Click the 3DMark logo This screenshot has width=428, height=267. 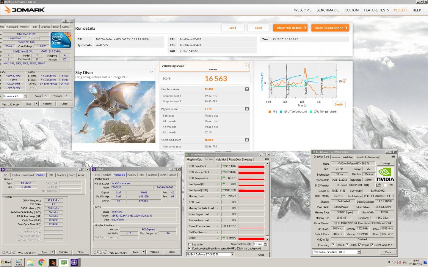pyautogui.click(x=24, y=10)
